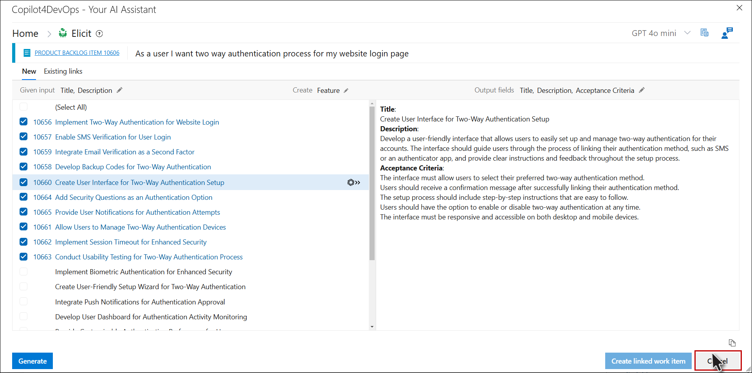Select Develop User Dashboard for Authentication Activity Monitoring
Screen dimensions: 752x373
point(151,317)
